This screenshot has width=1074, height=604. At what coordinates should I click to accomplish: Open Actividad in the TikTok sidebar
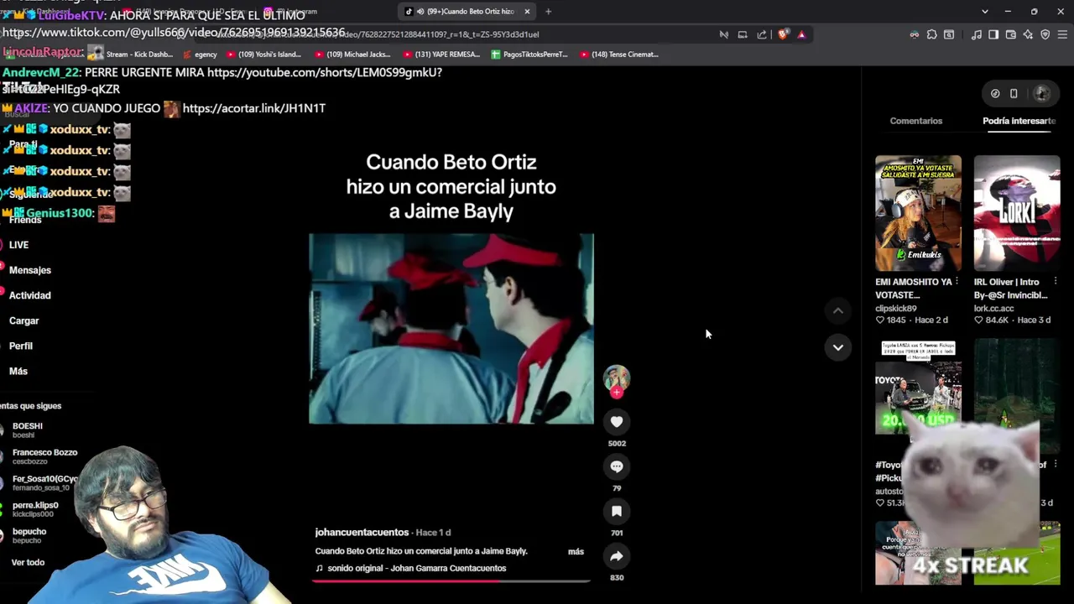(30, 295)
